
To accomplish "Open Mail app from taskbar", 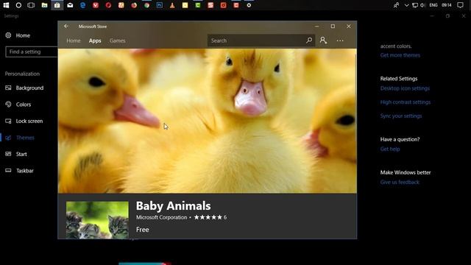I will 70,5.
